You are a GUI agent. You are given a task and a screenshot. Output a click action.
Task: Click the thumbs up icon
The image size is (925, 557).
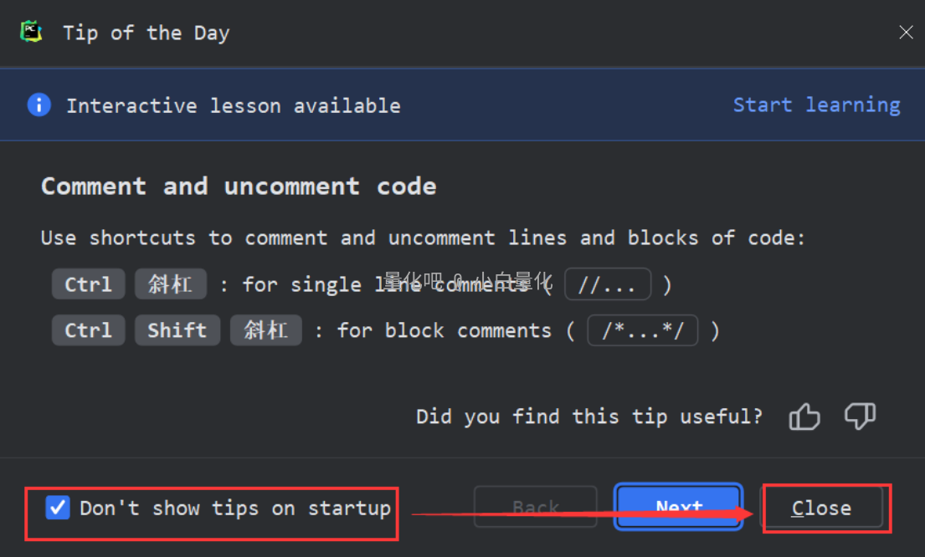[x=804, y=416]
